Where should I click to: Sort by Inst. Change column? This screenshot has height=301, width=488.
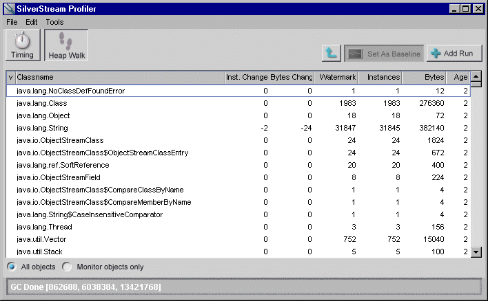coord(247,77)
